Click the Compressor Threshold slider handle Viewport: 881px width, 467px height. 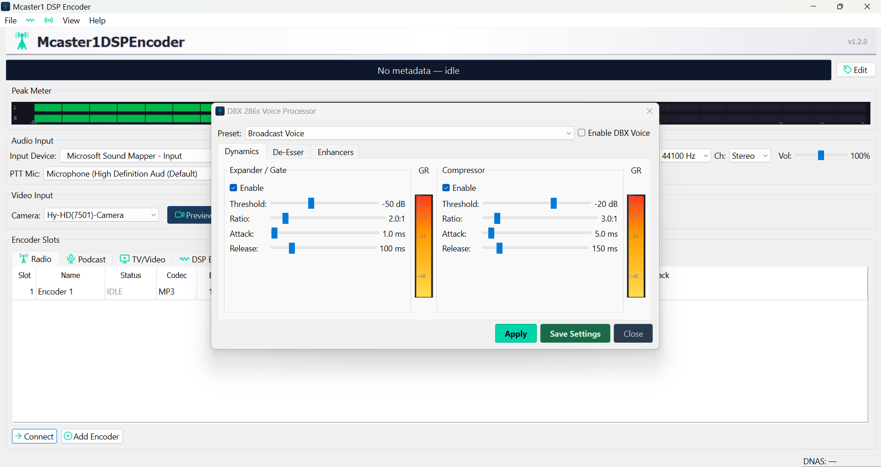pyautogui.click(x=553, y=203)
